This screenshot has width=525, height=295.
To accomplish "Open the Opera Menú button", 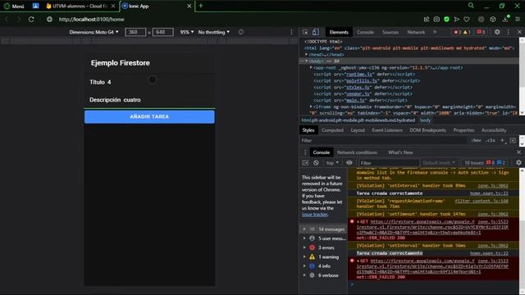I will (14, 6).
